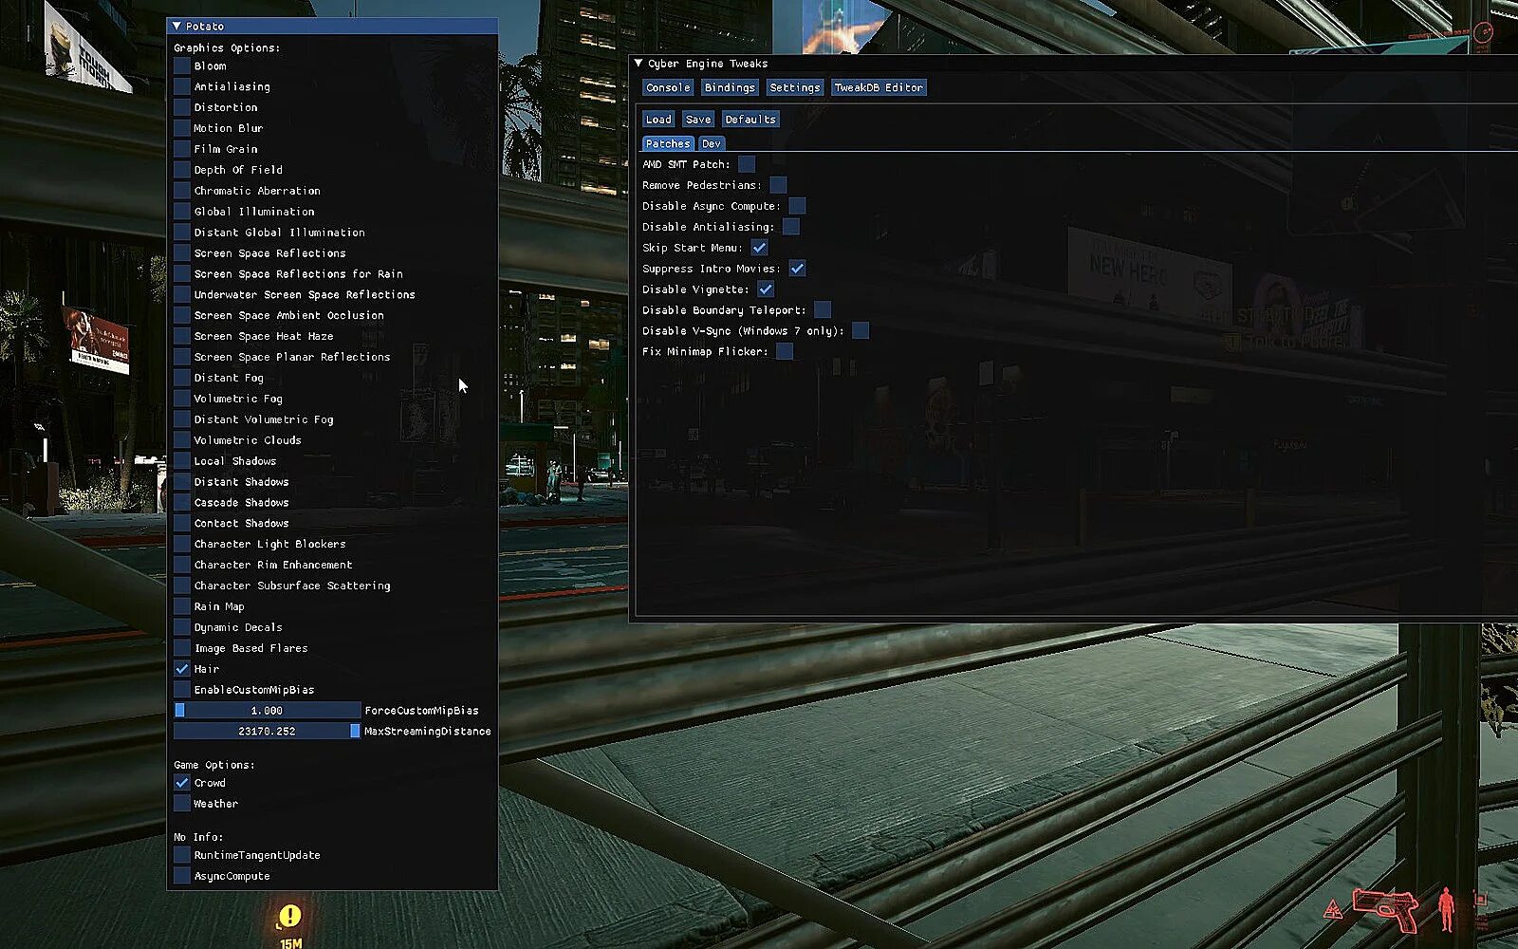Toggle Character Rim Enhancement checkbox
1518x949 pixels.
182,565
